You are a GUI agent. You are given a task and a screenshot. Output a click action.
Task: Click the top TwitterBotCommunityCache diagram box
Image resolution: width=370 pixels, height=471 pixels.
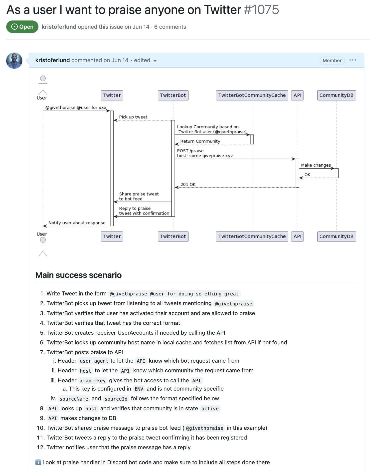point(252,95)
